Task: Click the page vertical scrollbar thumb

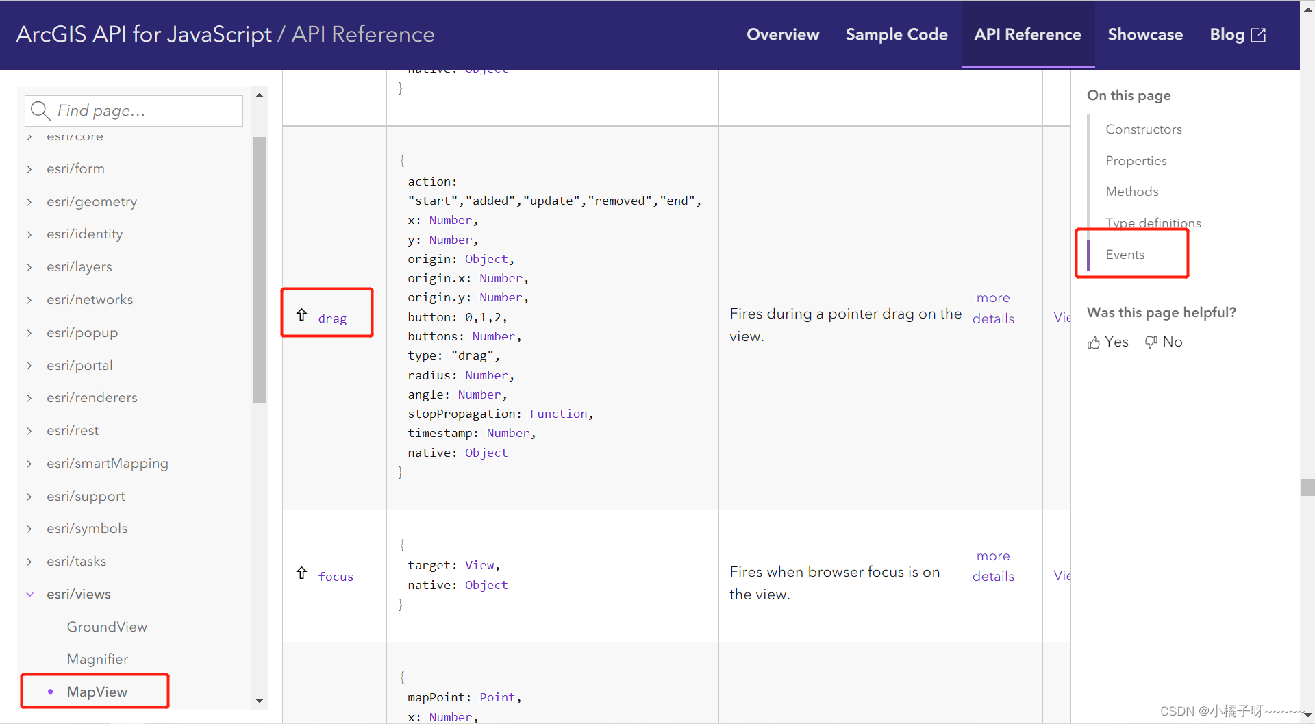Action: point(1307,488)
